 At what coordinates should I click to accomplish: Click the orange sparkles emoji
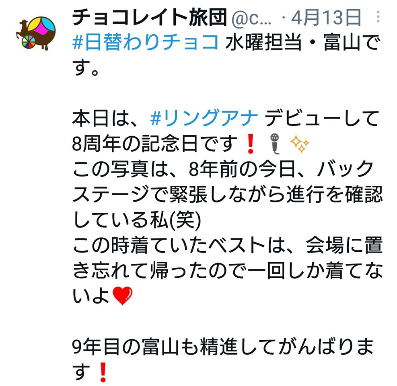pos(300,144)
